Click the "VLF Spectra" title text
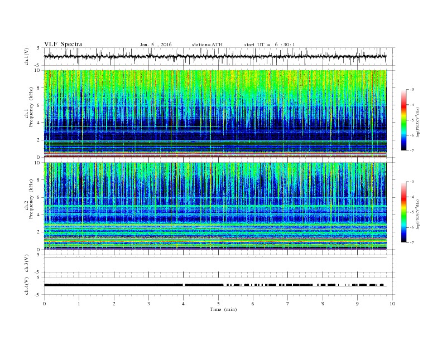Image resolution: width=442 pixels, height=341 pixels. pos(63,44)
